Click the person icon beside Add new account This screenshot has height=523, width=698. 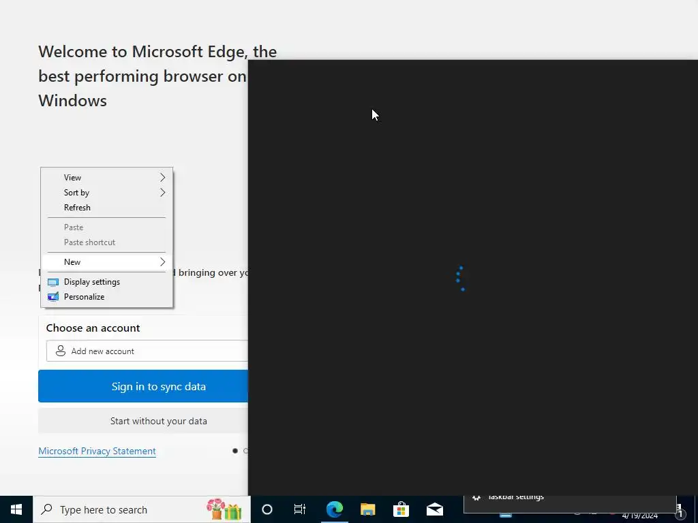[61, 351]
